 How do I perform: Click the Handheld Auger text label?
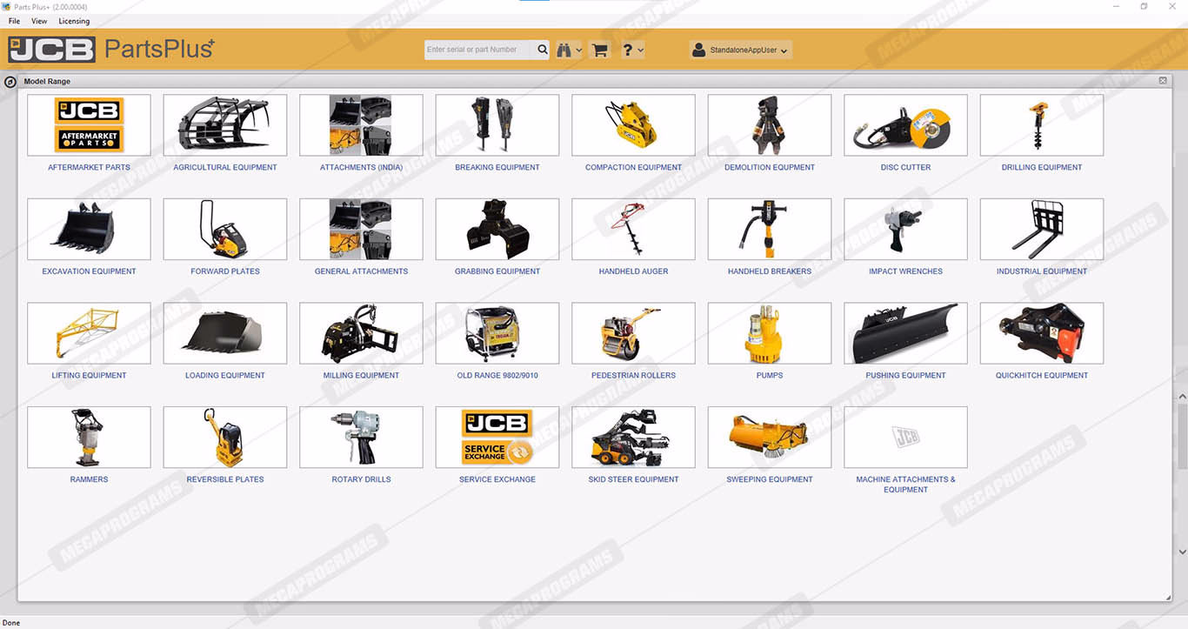(633, 271)
